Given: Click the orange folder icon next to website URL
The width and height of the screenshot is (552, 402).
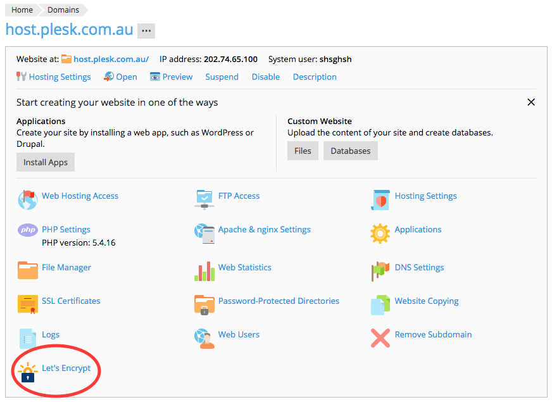Looking at the screenshot, I should [66, 59].
